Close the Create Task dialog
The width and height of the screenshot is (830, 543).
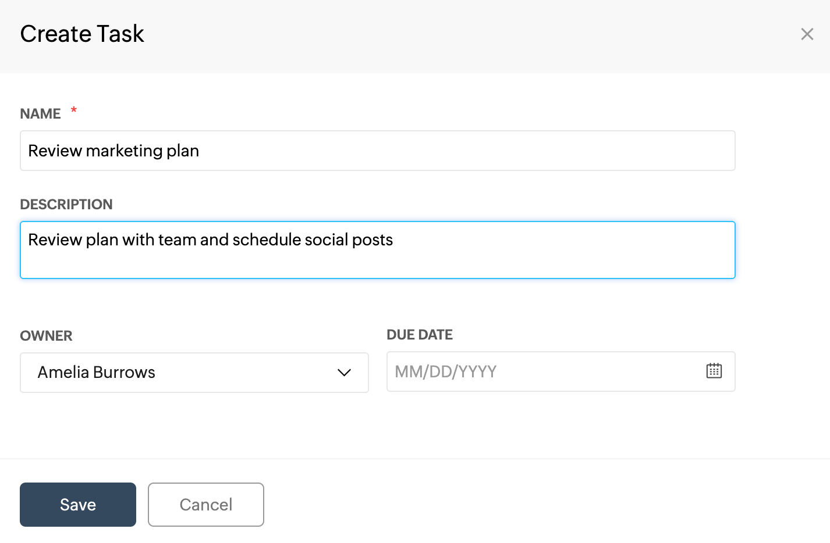807,34
